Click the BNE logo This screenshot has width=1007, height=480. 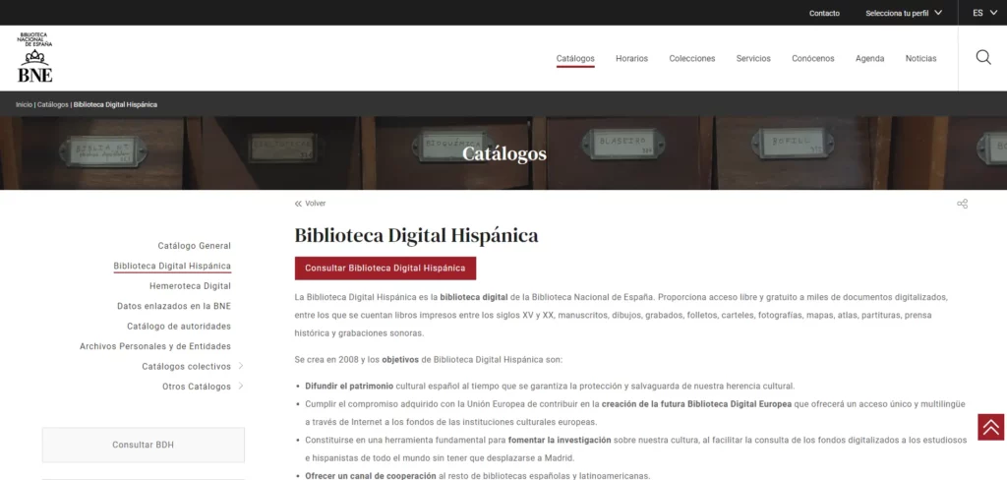pos(34,57)
